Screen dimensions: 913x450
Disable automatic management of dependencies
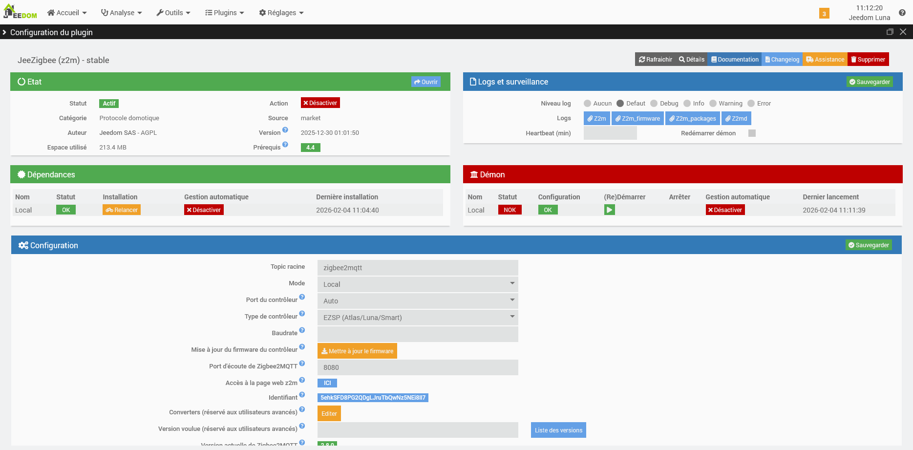click(x=204, y=210)
